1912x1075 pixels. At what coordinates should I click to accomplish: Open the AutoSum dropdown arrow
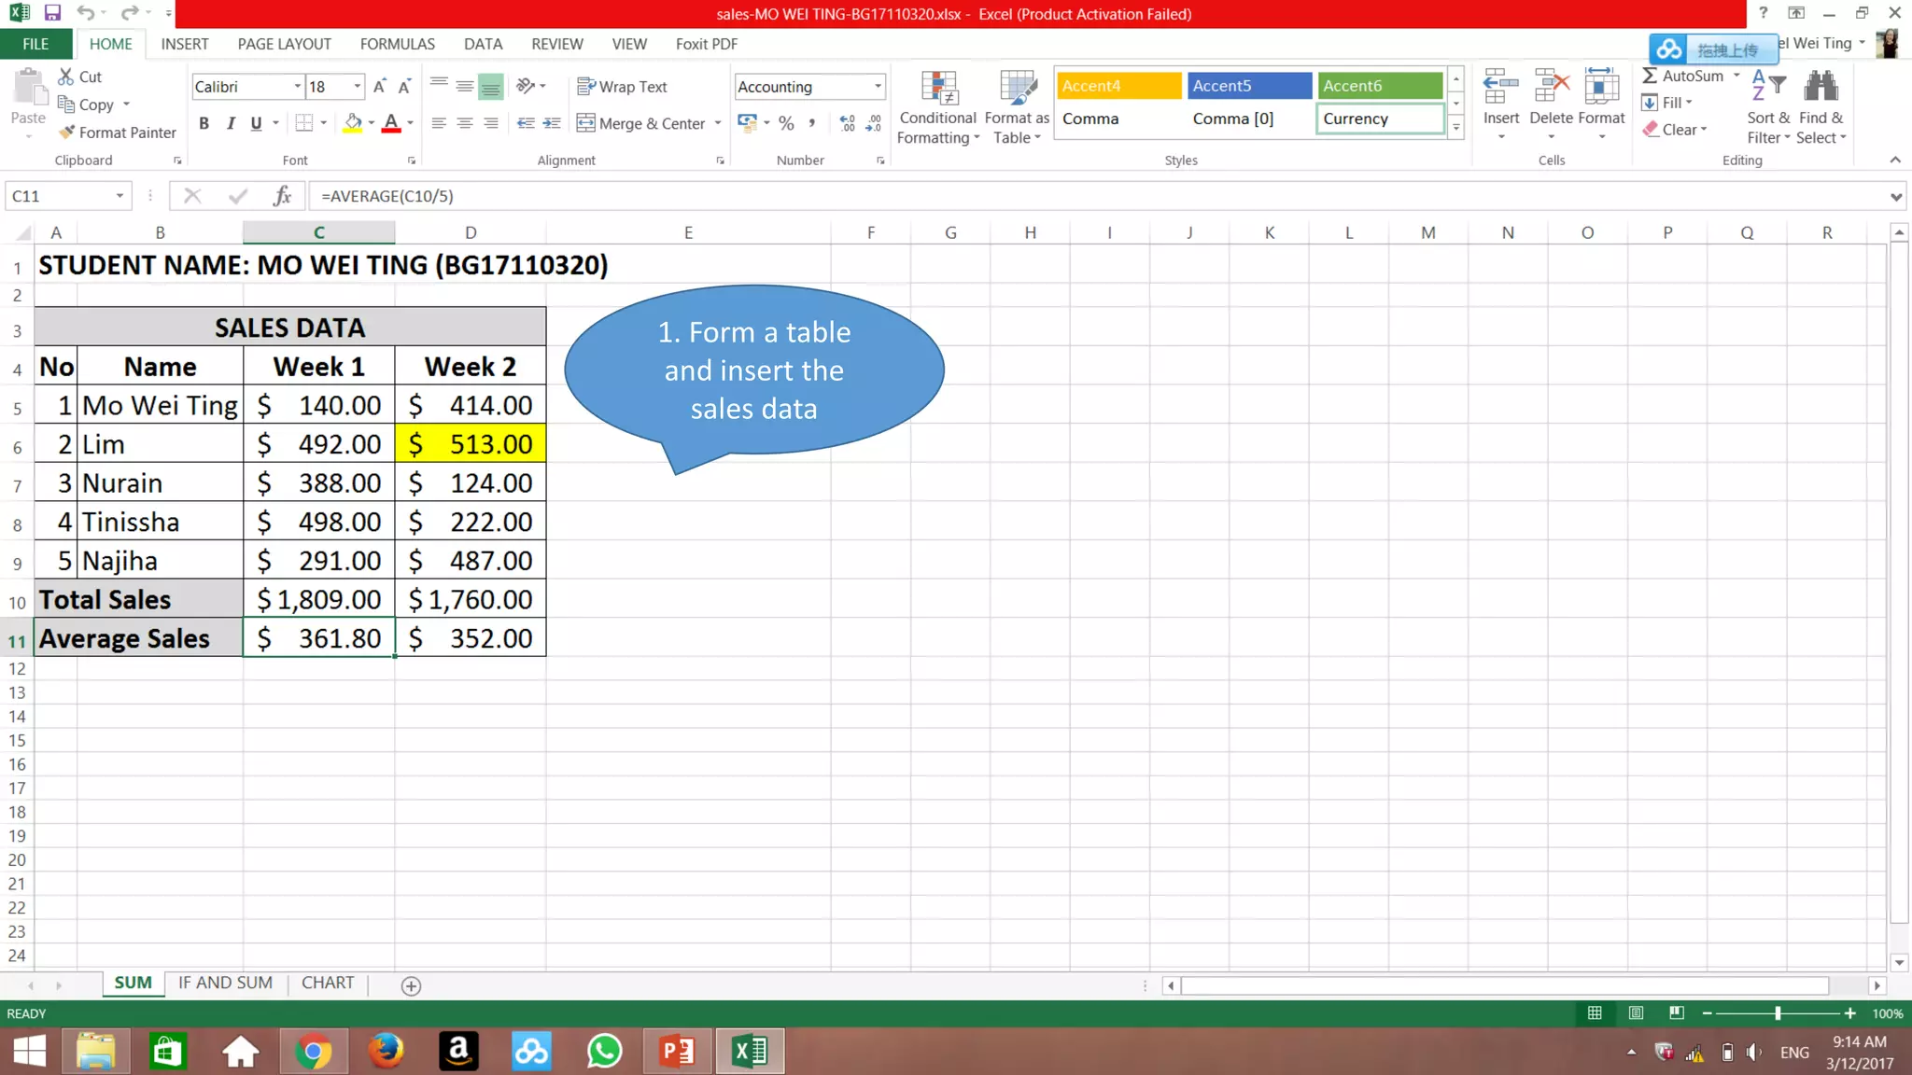click(1737, 76)
